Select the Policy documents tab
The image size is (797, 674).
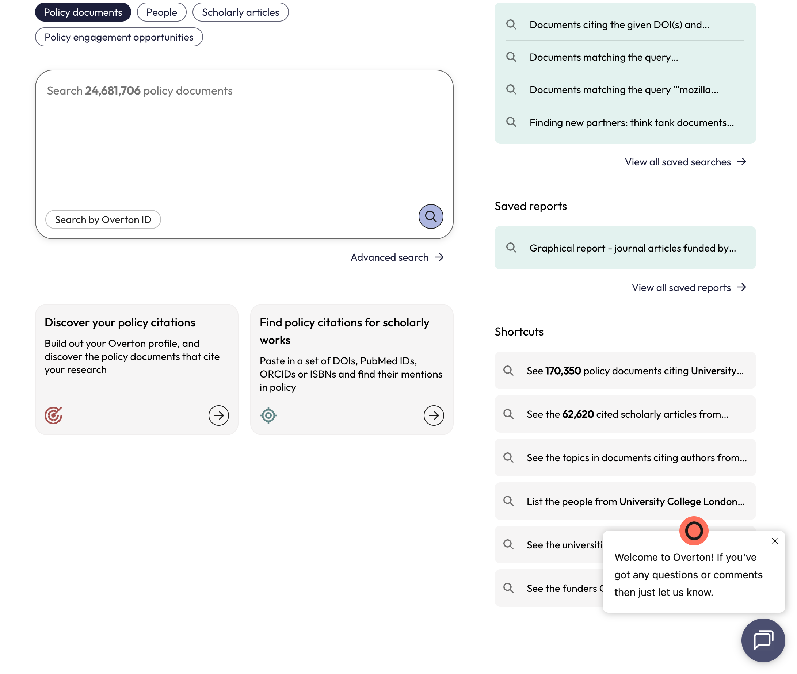point(83,12)
